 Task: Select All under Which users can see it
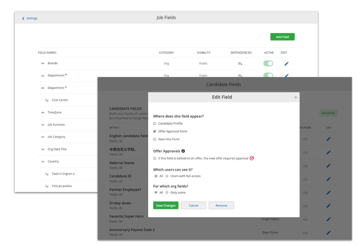click(x=156, y=176)
